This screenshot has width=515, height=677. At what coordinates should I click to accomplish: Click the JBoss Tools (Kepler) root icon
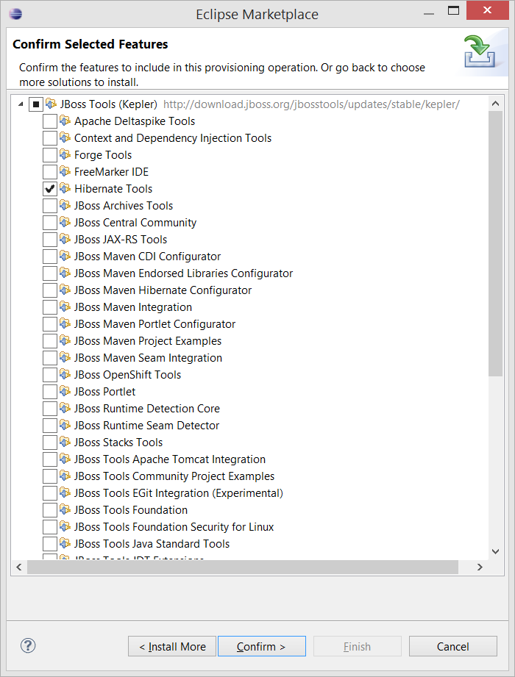coord(51,104)
